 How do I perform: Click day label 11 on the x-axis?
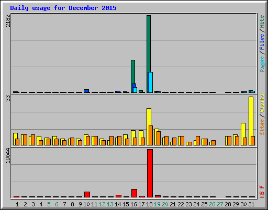(94, 204)
